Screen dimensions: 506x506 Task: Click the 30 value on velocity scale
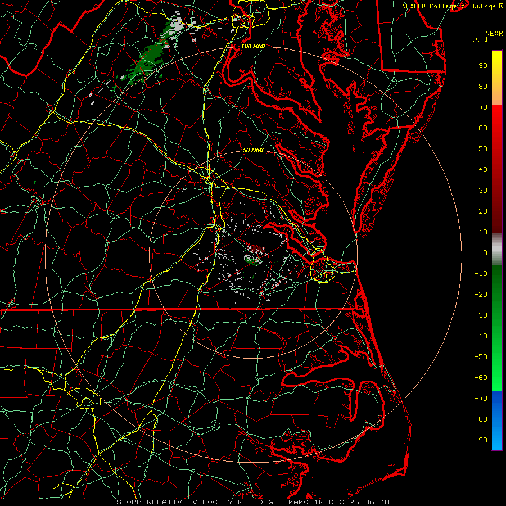pyautogui.click(x=483, y=191)
